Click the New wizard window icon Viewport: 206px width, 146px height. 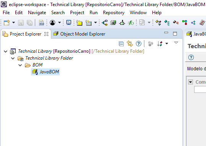click(7, 23)
